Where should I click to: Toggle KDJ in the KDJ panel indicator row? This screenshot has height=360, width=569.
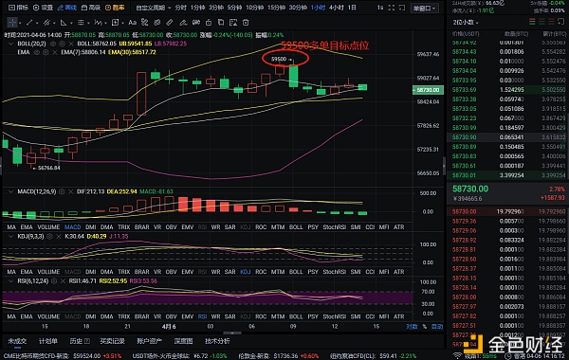click(245, 272)
